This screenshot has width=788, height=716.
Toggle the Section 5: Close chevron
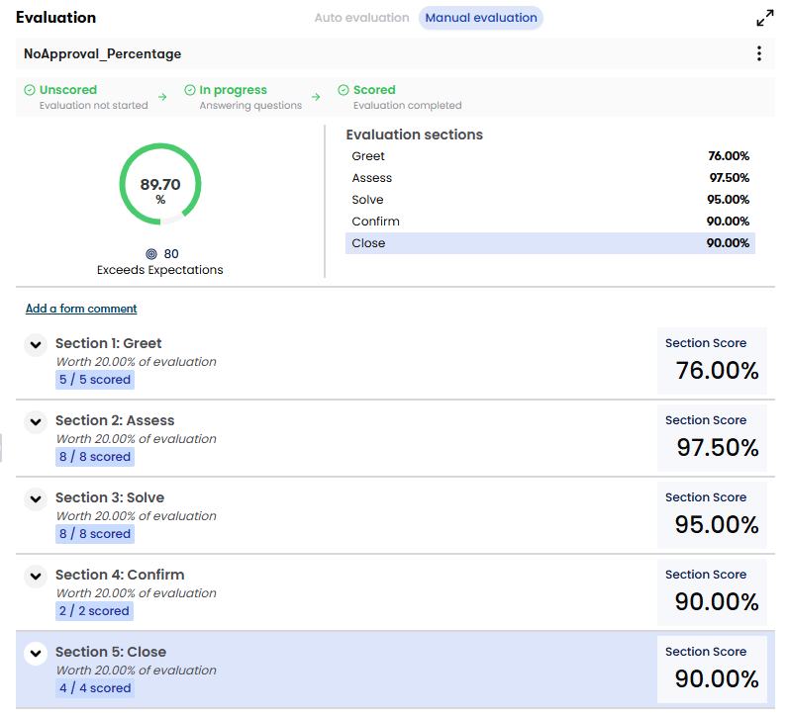pos(36,654)
